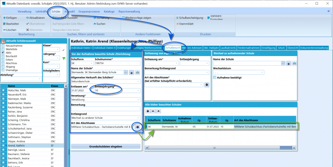Switch to the Schulbesuch tab
Viewport: 333px width, 167px height.
click(173, 48)
